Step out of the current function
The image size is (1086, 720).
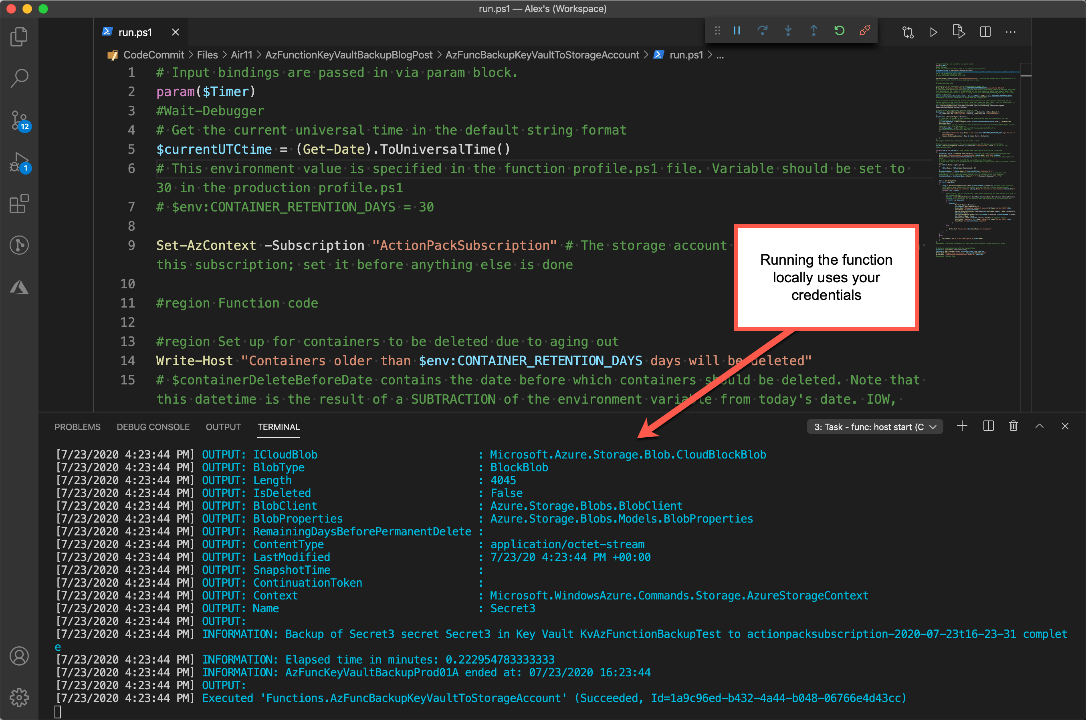pos(813,30)
